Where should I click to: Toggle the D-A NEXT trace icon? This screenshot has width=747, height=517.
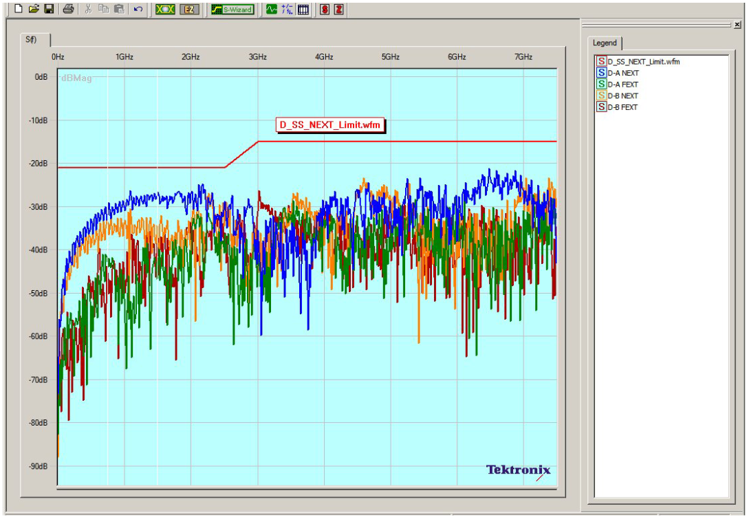pyautogui.click(x=602, y=73)
